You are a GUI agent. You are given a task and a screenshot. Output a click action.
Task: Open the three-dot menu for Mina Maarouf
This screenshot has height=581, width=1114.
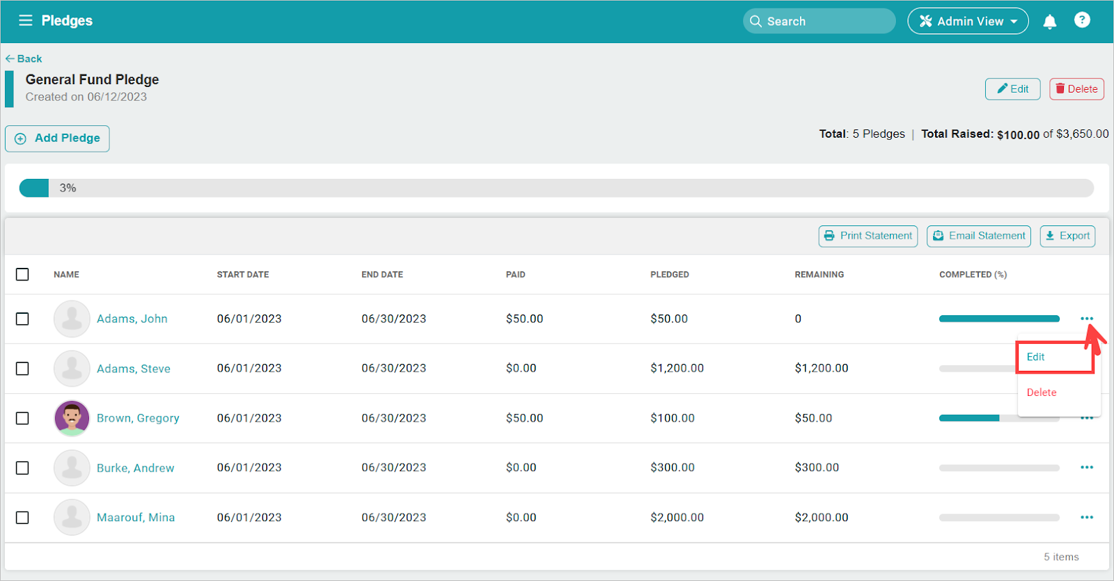pyautogui.click(x=1086, y=518)
